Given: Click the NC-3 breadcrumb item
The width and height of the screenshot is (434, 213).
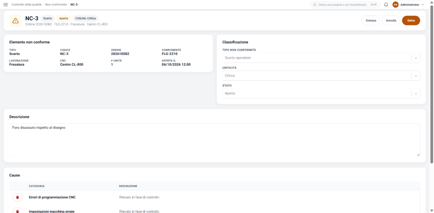Looking at the screenshot, I should pyautogui.click(x=74, y=5).
